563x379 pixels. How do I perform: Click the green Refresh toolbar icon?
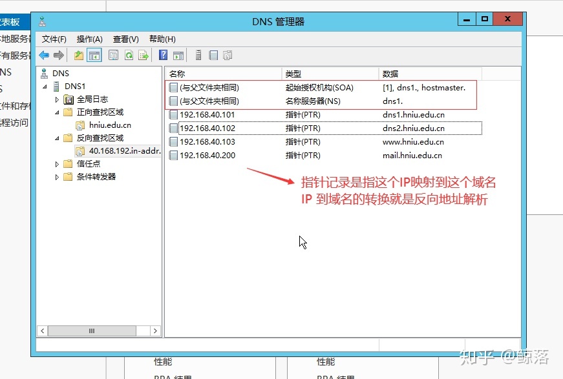[129, 56]
